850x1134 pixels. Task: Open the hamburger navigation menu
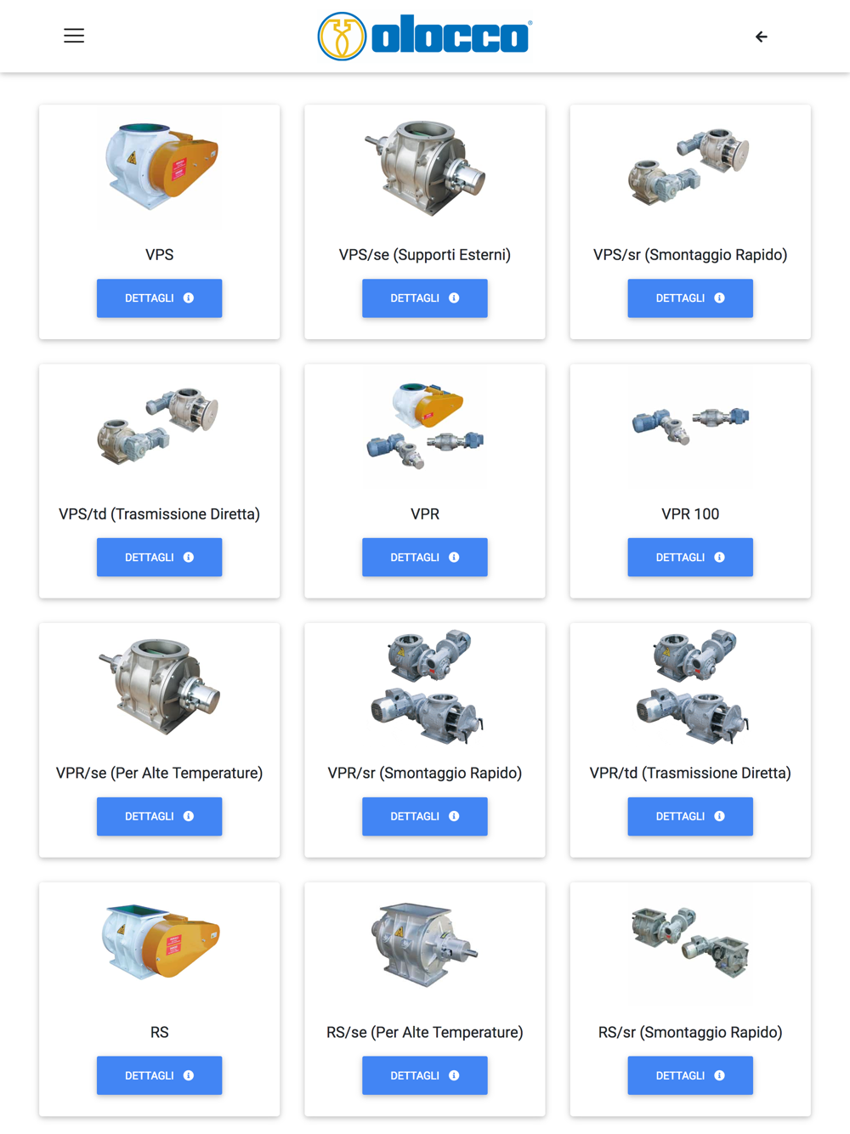[x=74, y=36]
